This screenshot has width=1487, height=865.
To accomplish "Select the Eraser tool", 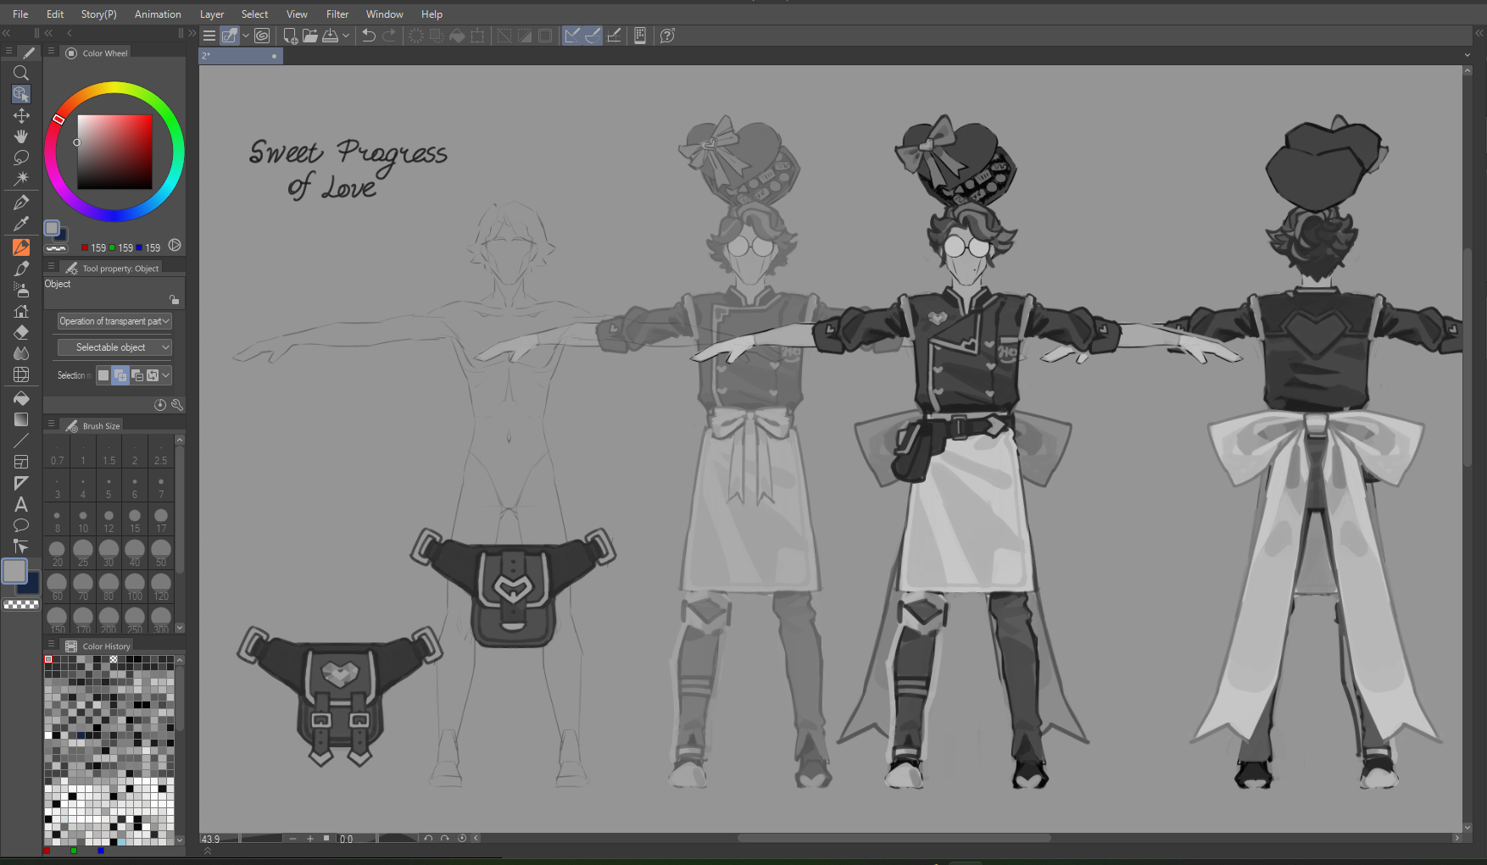I will coord(21,332).
